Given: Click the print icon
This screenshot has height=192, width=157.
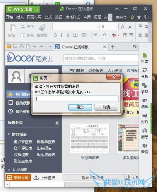Looking at the screenshot, I should [x=22, y=47].
